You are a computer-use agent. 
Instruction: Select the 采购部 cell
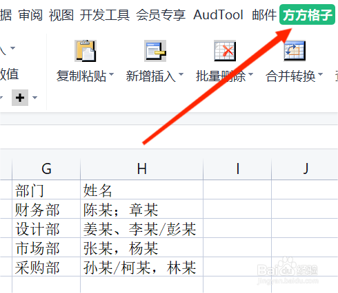[46, 267]
